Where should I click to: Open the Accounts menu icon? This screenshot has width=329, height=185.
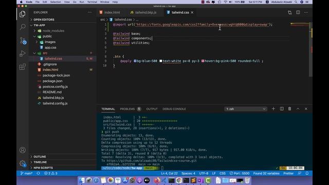pyautogui.click(x=23, y=150)
